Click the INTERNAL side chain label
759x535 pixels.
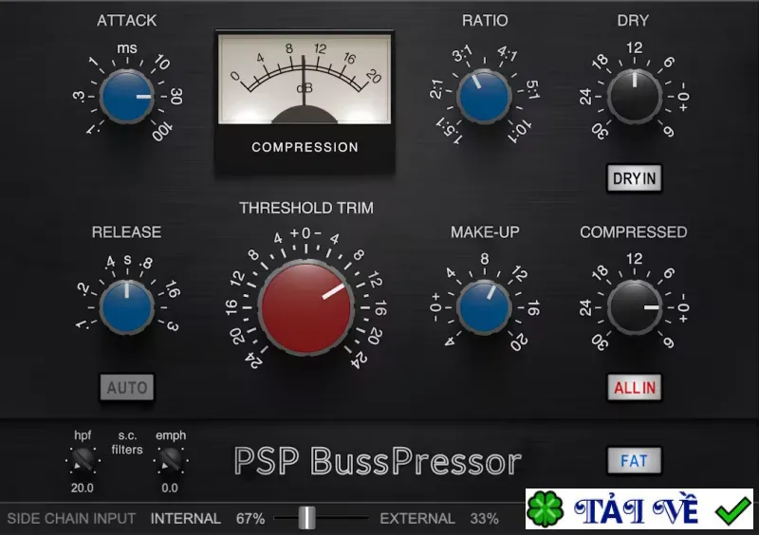(185, 519)
